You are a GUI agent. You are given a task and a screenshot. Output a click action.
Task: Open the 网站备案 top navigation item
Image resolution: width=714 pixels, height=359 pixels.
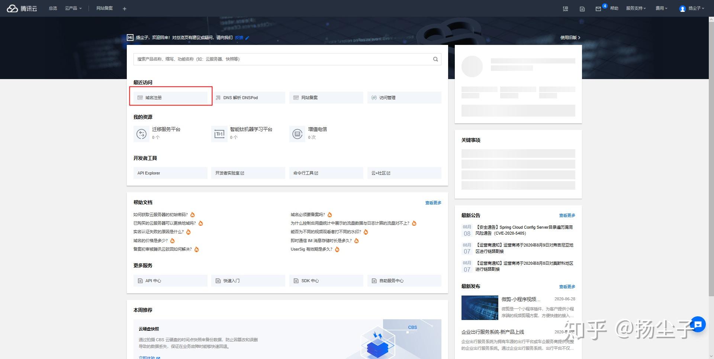pyautogui.click(x=104, y=8)
